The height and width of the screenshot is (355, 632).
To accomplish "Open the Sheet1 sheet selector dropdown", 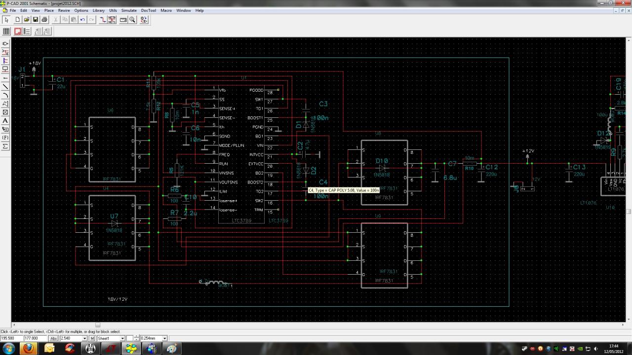I will pos(122,338).
